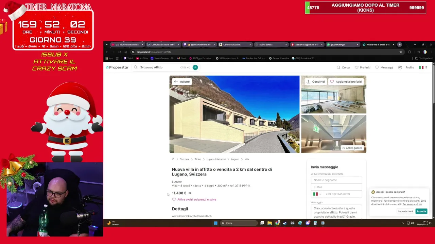This screenshot has height=244, width=435.
Task: Reload the page
Action: pyautogui.click(x=119, y=52)
